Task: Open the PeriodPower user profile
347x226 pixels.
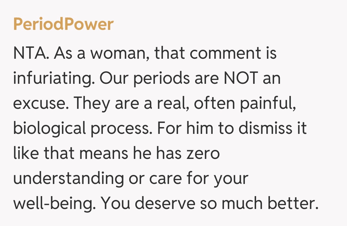Action: pos(63,24)
